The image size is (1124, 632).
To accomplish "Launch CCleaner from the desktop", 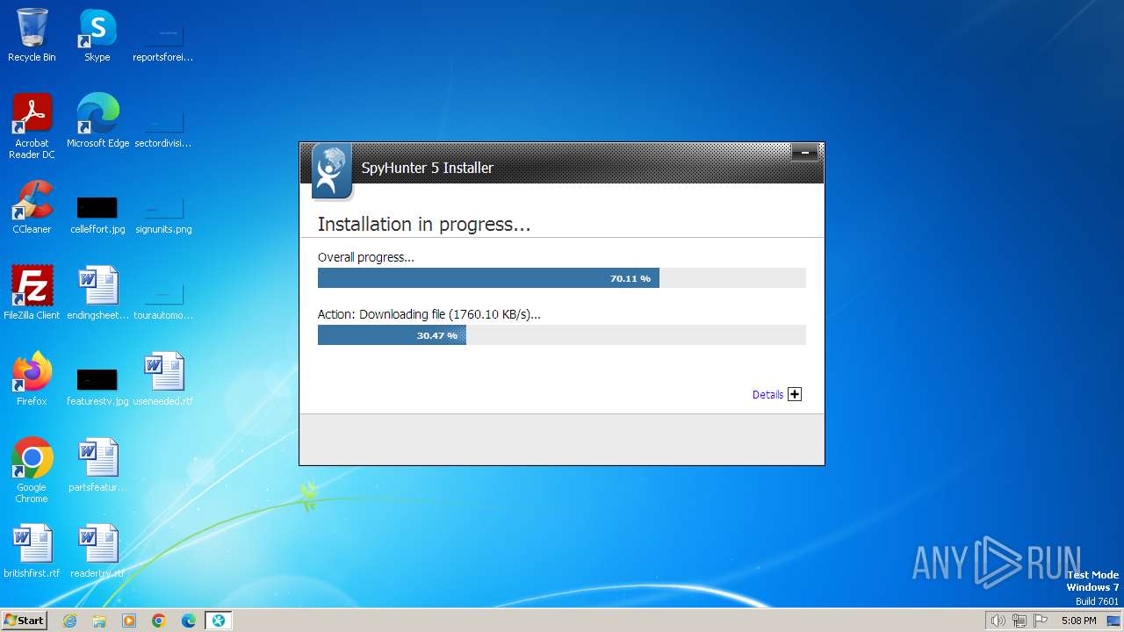I will (32, 207).
